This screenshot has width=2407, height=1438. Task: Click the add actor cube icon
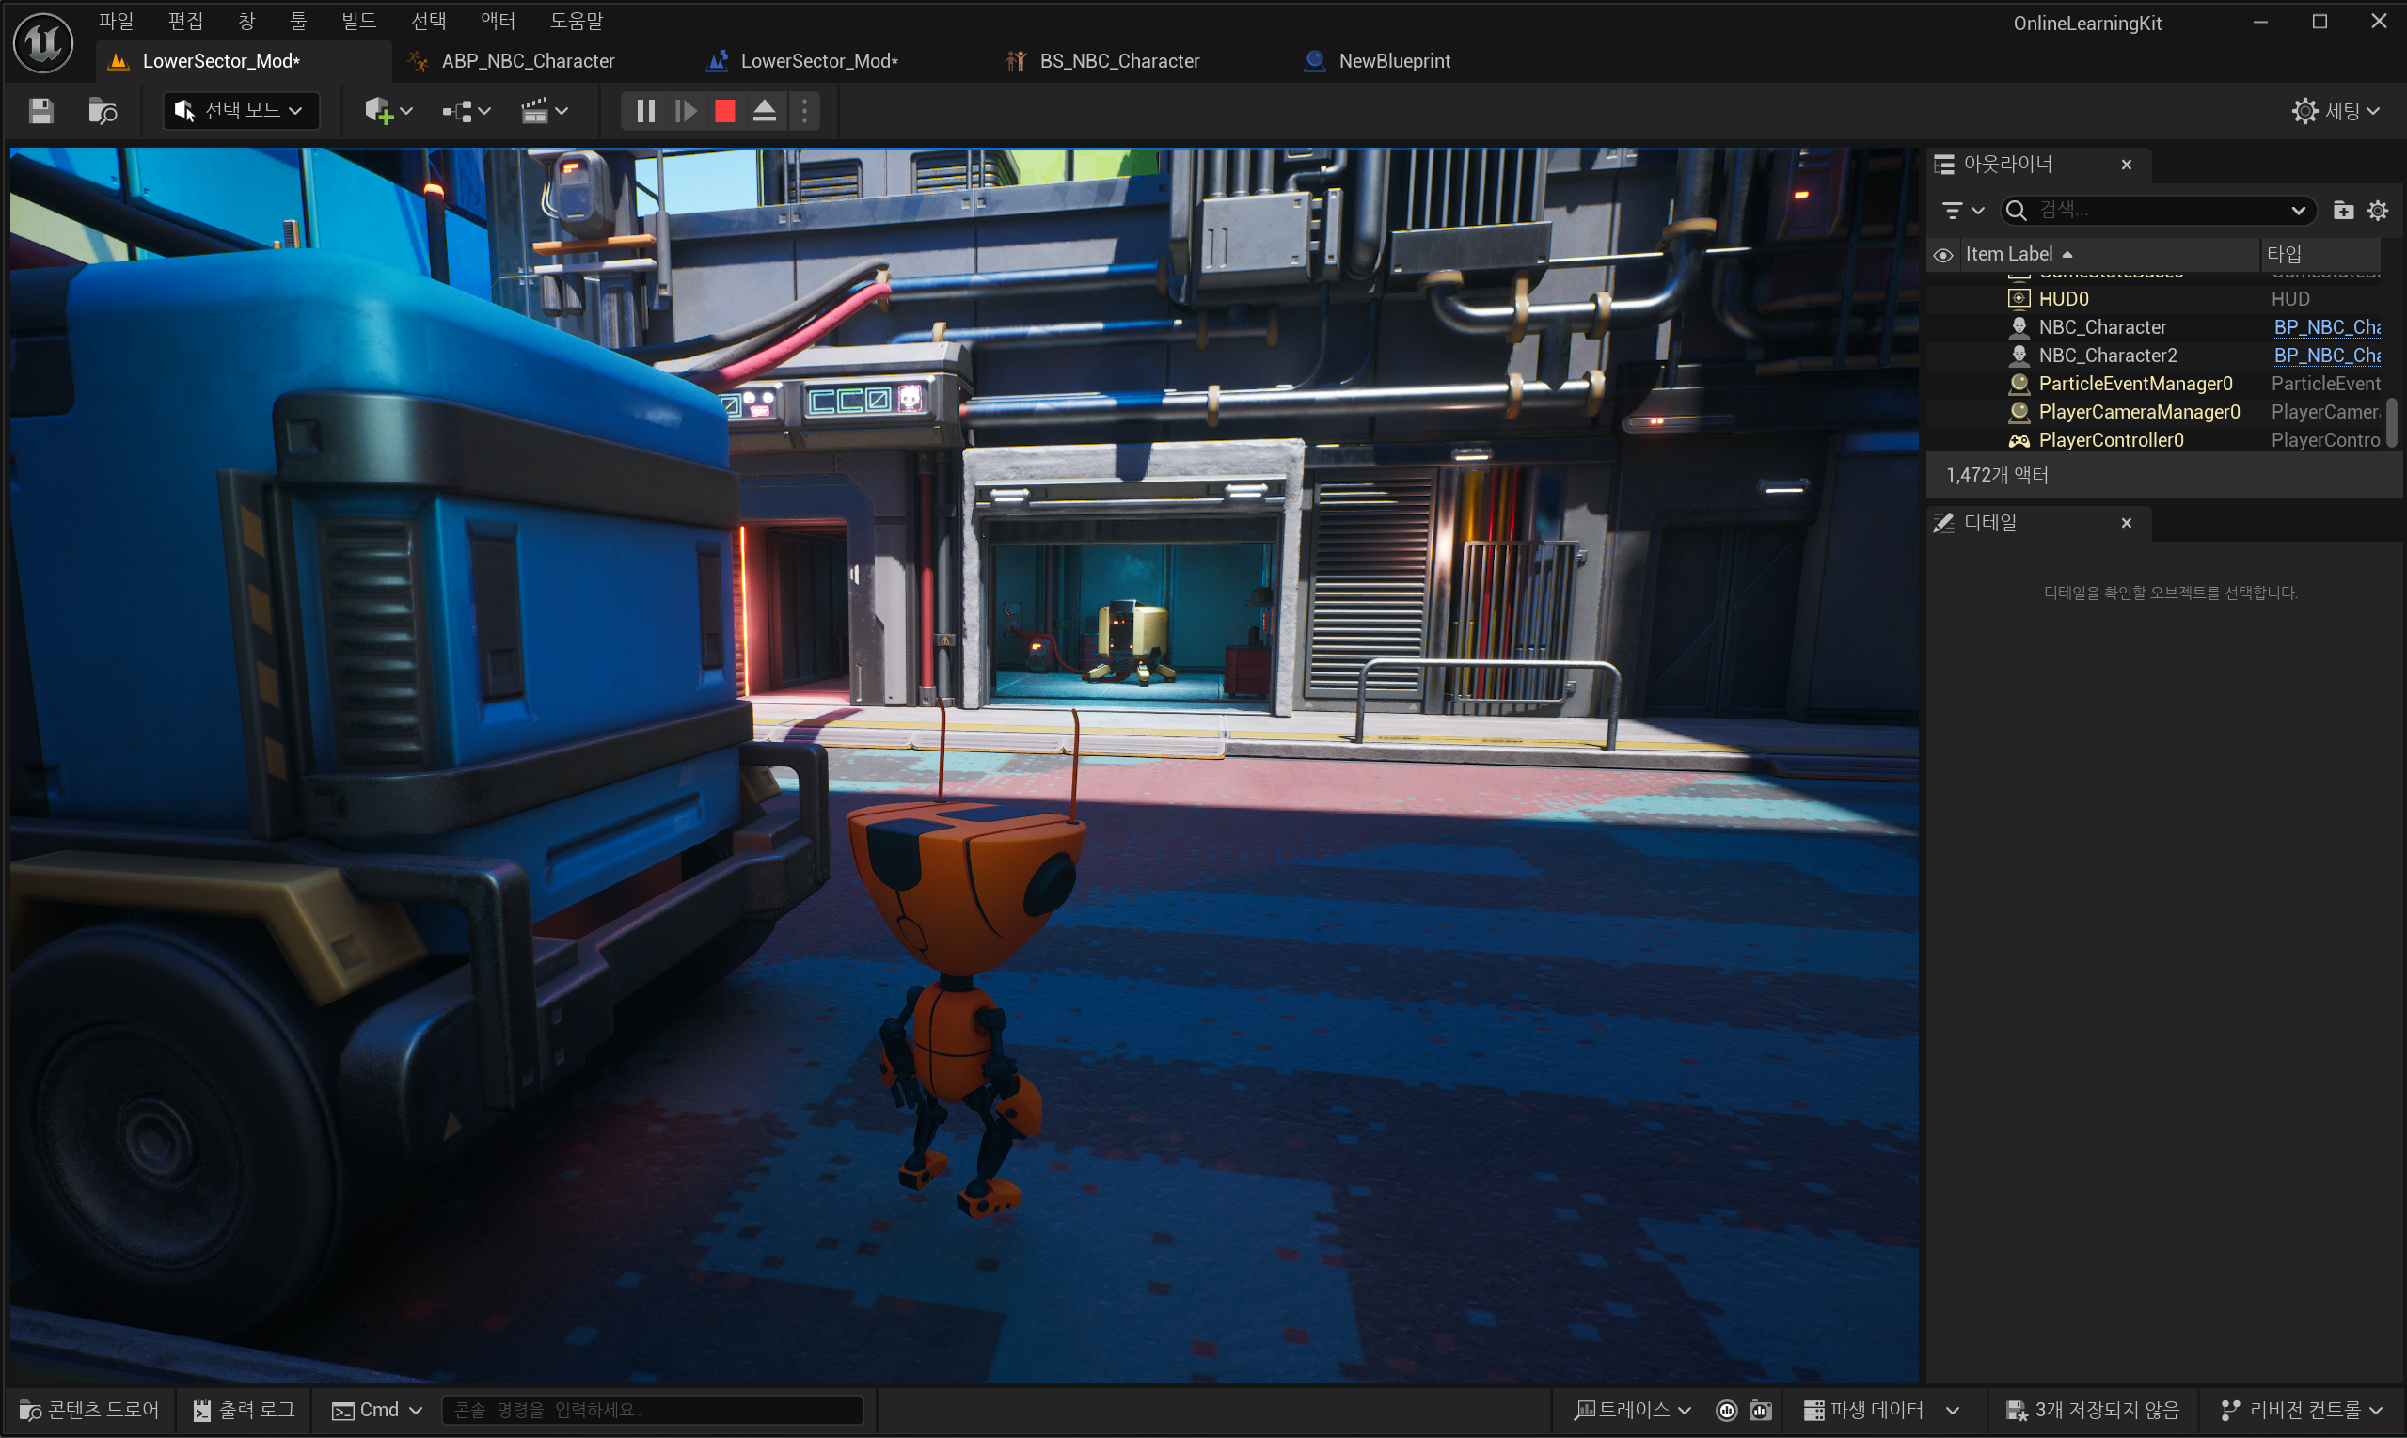(379, 111)
